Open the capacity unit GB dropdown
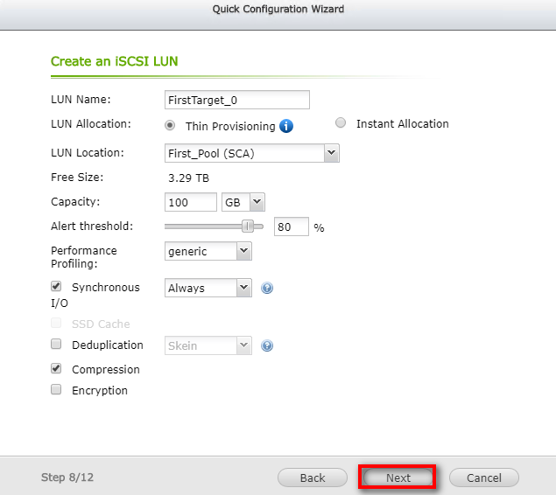The image size is (556, 495). (243, 202)
